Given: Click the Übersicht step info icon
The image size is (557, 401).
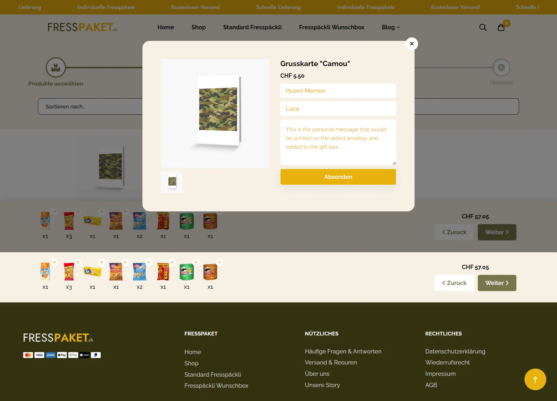Looking at the screenshot, I should coord(501,68).
